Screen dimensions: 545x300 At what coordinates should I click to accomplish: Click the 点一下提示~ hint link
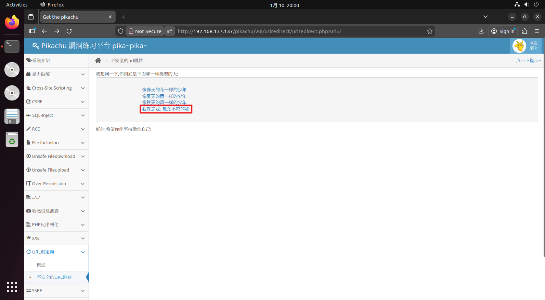point(528,60)
